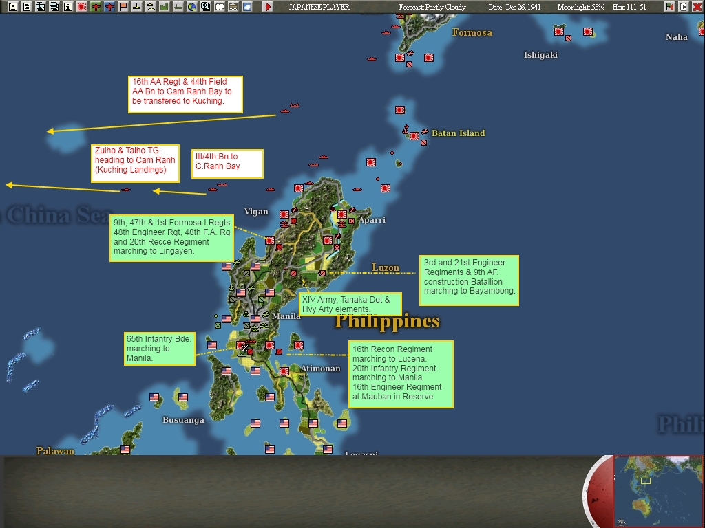Click the double yellow ships toolbar icon
Image resolution: width=705 pixels, height=528 pixels.
(151, 7)
